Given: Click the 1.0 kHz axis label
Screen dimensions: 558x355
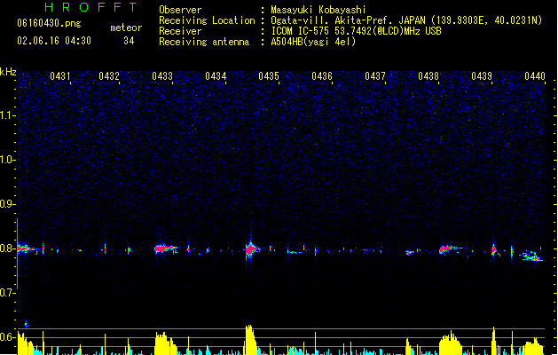Looking at the screenshot, I should tap(7, 160).
